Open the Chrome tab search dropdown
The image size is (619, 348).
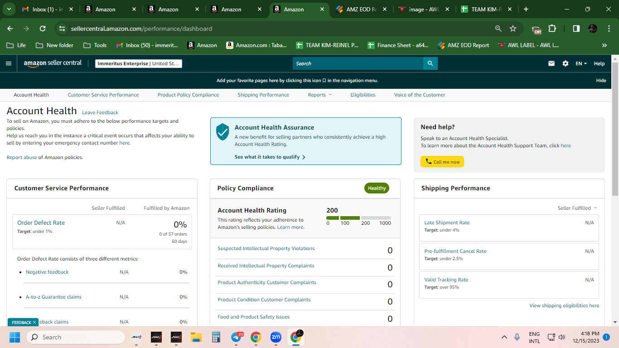click(x=10, y=9)
